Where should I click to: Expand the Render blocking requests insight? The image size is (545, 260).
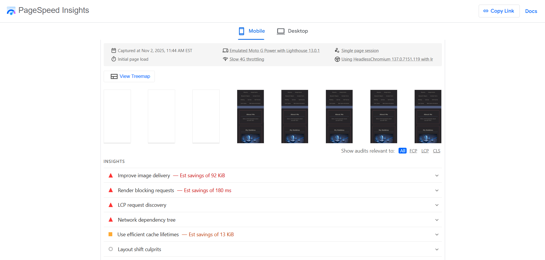click(437, 190)
